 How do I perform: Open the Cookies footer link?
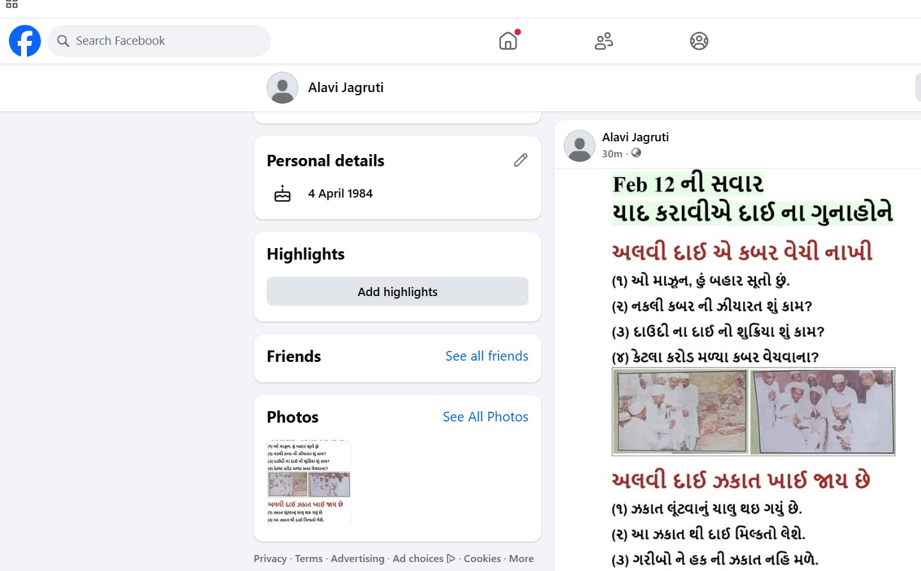click(x=482, y=559)
